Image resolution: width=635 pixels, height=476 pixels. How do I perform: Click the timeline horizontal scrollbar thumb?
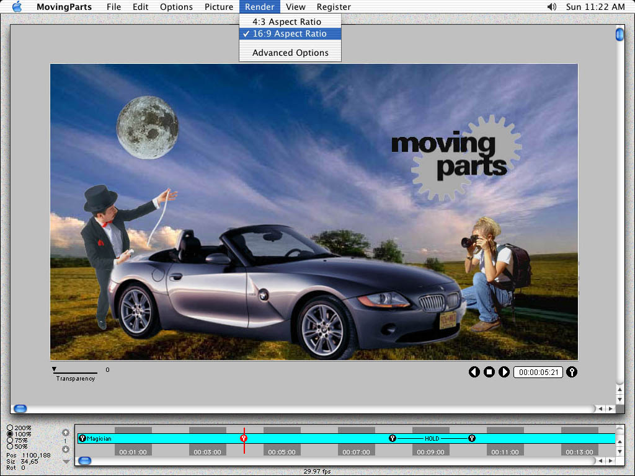point(84,461)
